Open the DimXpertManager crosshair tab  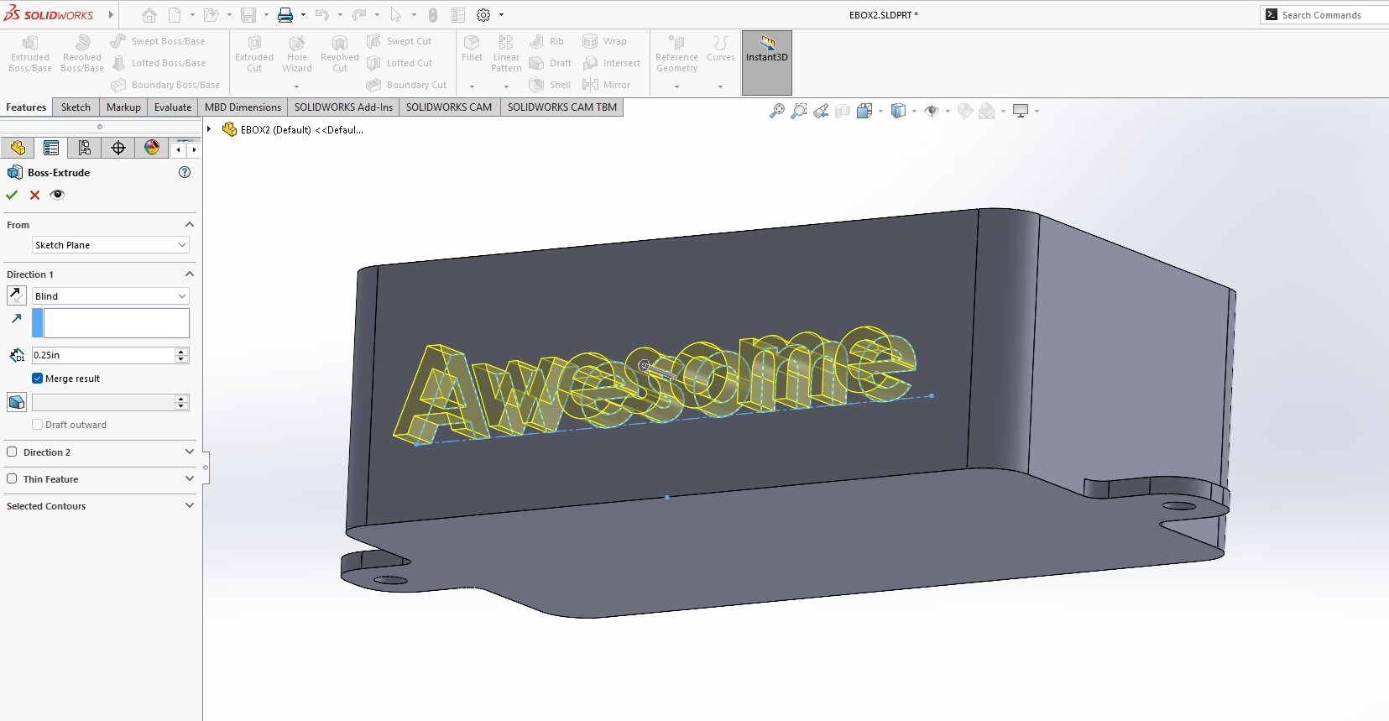[x=118, y=148]
